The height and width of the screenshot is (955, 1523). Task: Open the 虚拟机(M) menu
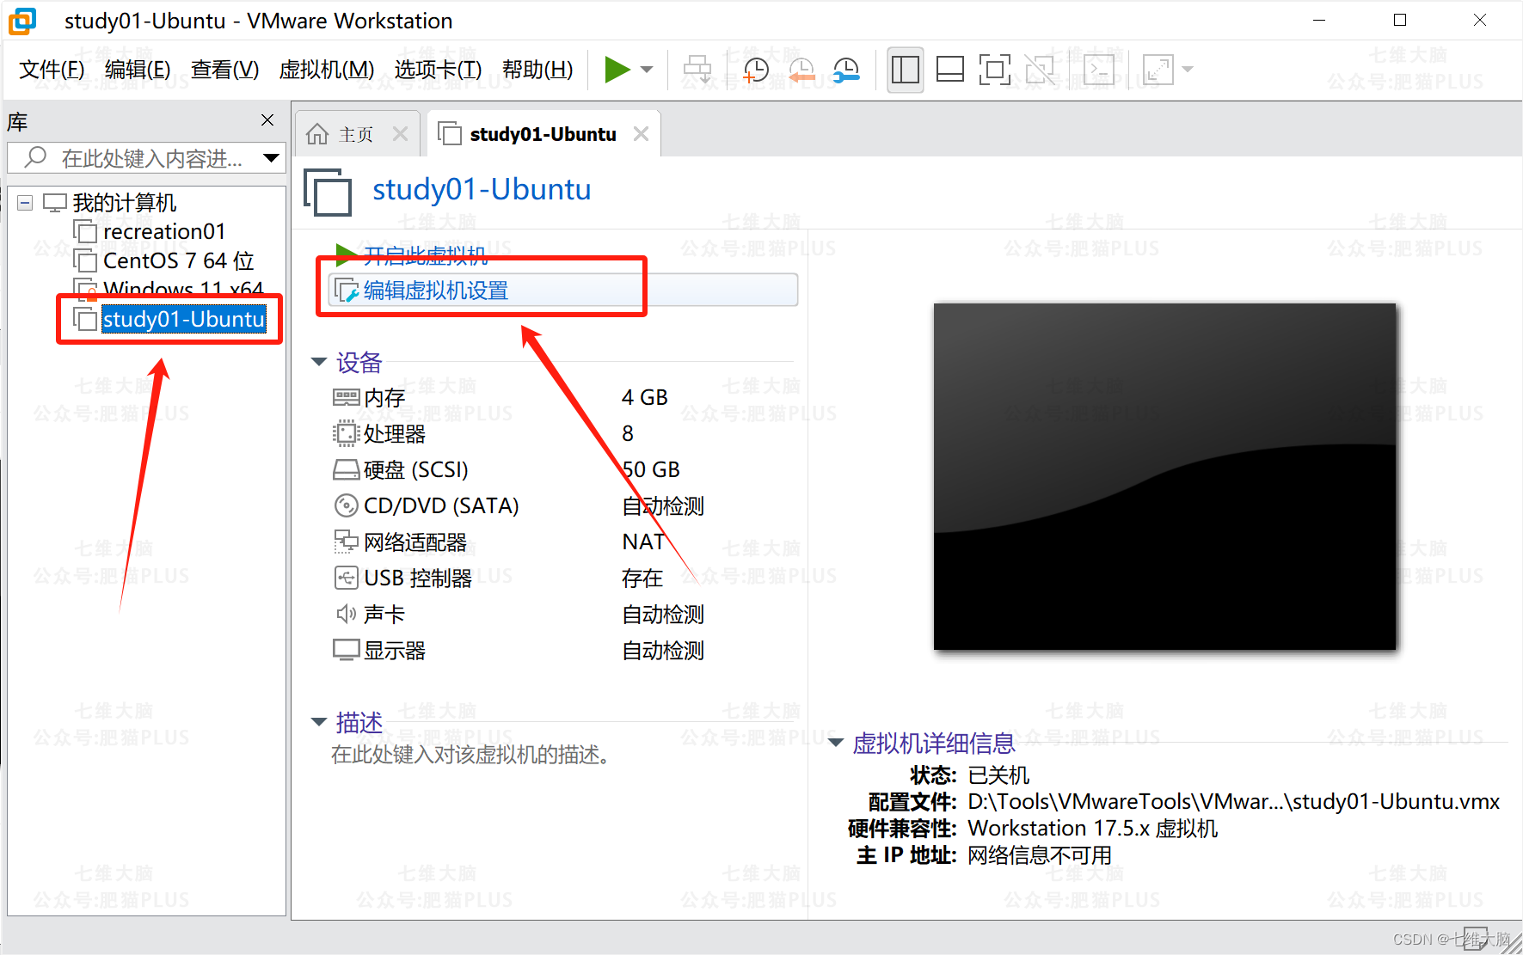(327, 69)
